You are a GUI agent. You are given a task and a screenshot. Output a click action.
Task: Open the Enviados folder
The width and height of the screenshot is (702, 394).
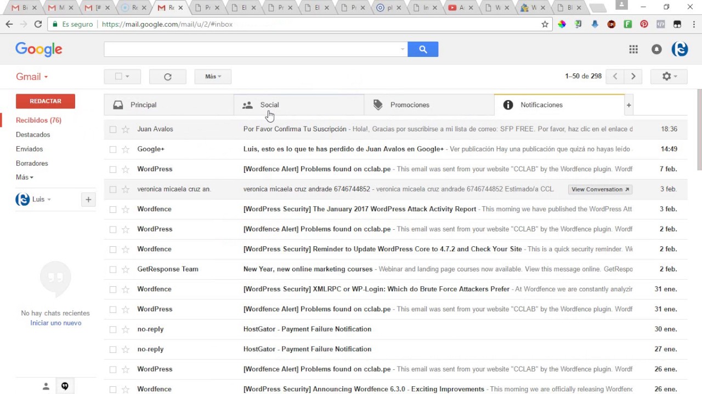(30, 149)
